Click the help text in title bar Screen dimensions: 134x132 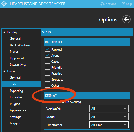(x=129, y=4)
